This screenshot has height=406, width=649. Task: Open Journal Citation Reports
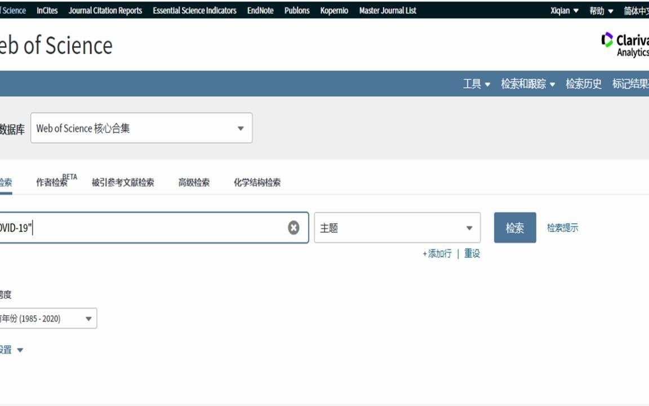[x=105, y=10]
